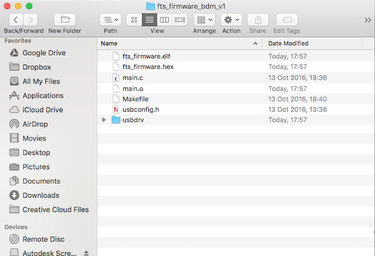Select the usbconfig.h file name

141,110
